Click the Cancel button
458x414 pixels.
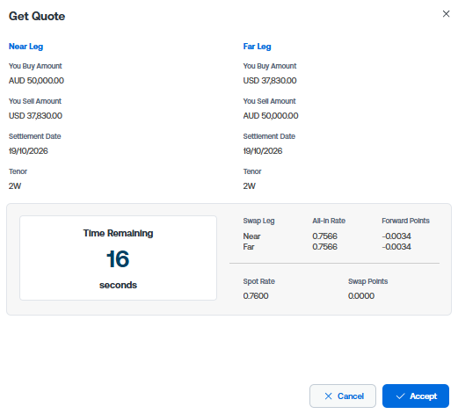(343, 396)
